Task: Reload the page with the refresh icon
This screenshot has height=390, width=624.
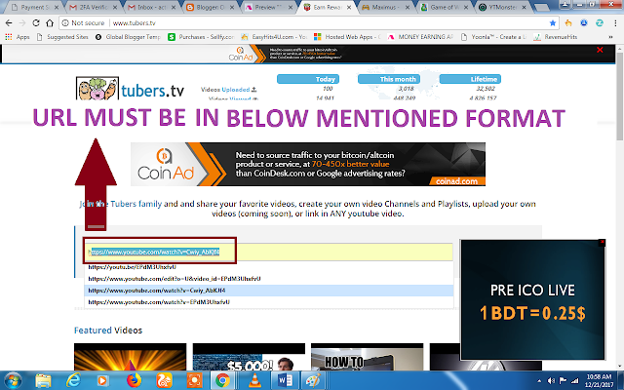Action: tap(36, 23)
